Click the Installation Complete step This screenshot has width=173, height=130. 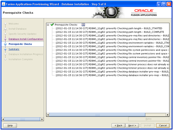coord(21,59)
